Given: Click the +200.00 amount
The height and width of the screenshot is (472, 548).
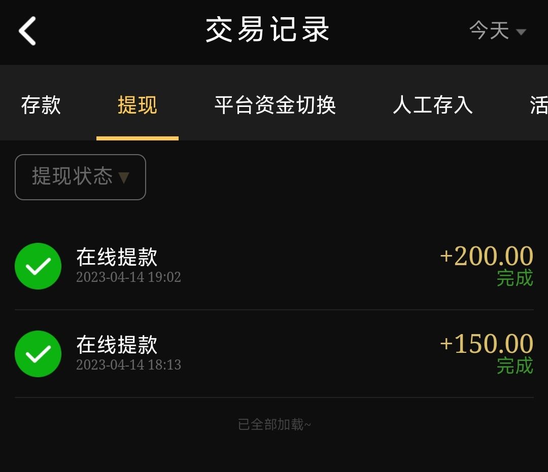Looking at the screenshot, I should coord(486,256).
